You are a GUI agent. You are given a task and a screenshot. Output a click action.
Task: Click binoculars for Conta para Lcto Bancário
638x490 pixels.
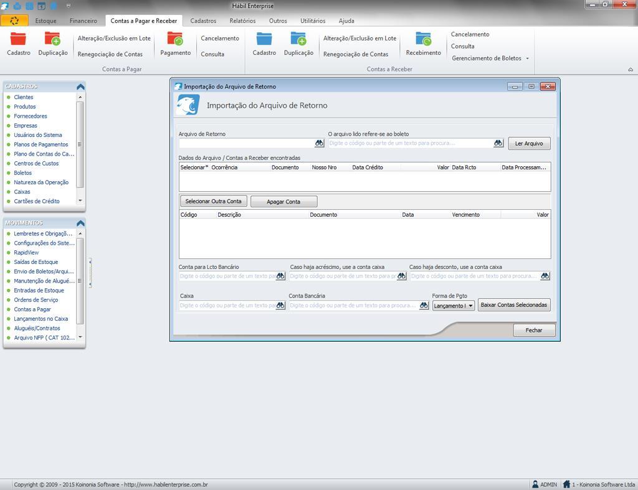point(280,276)
